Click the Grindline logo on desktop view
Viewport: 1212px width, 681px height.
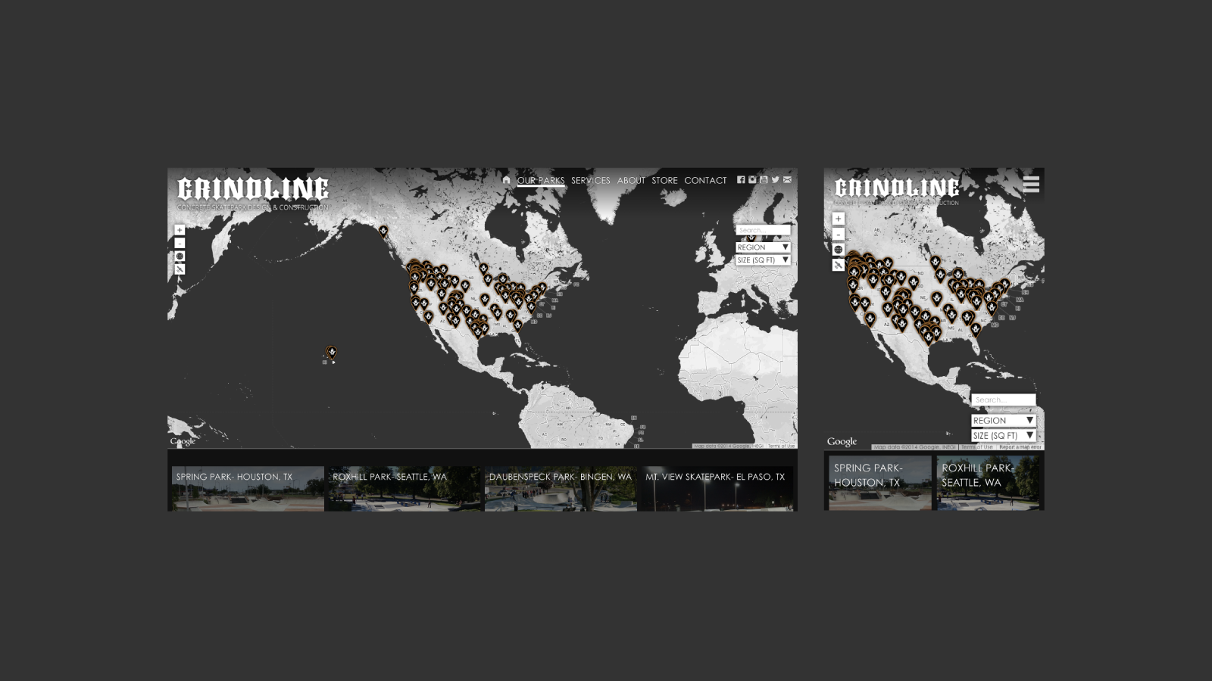[252, 189]
